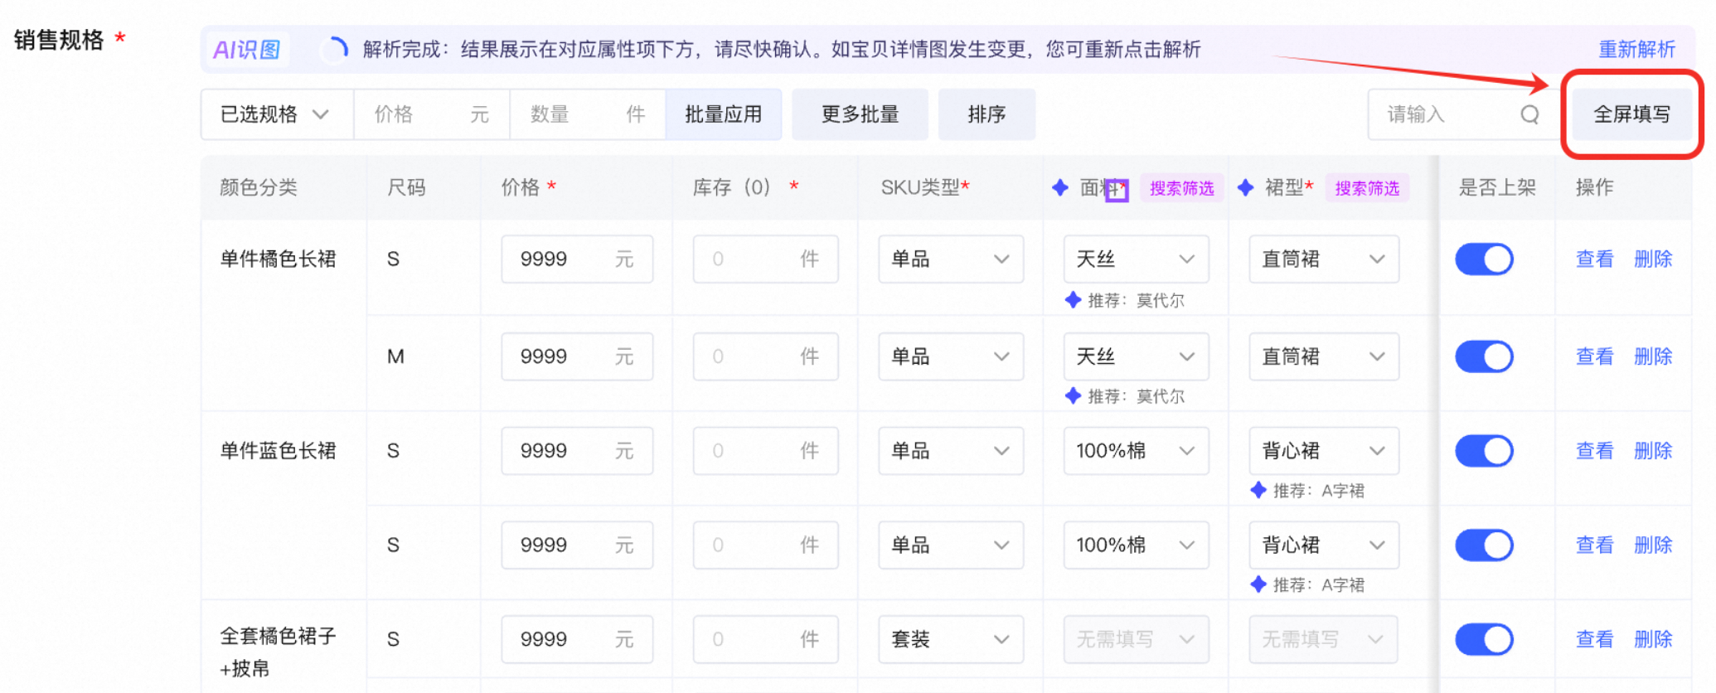1716x693 pixels.
Task: Click price field in 全套橘色裙子+披帛 row
Action: tap(577, 639)
